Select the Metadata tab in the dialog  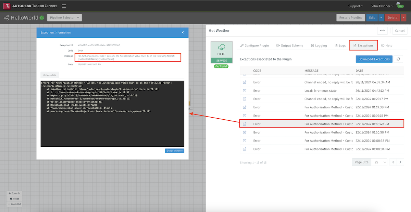[x=50, y=75]
